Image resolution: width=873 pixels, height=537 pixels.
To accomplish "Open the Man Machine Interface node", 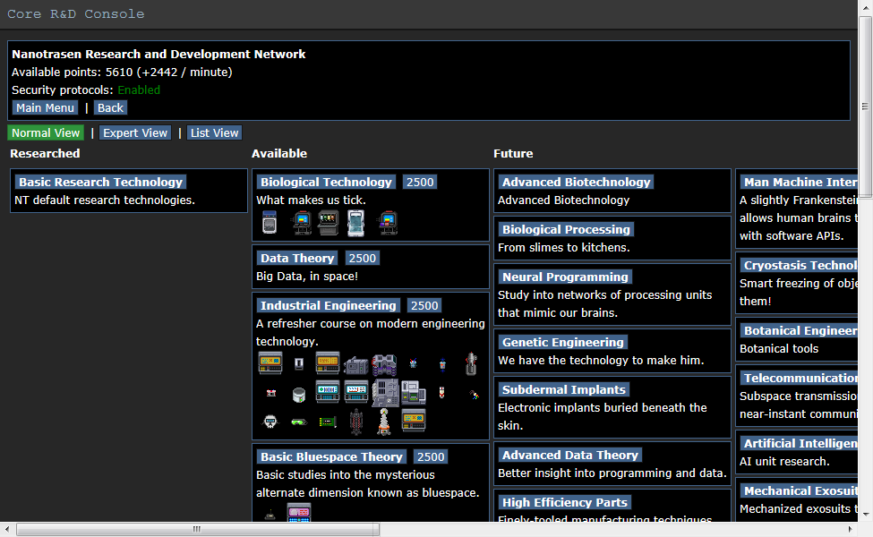I will (799, 182).
